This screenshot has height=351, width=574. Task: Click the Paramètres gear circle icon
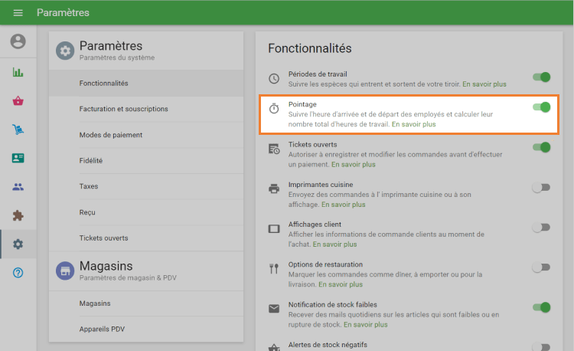pos(65,51)
